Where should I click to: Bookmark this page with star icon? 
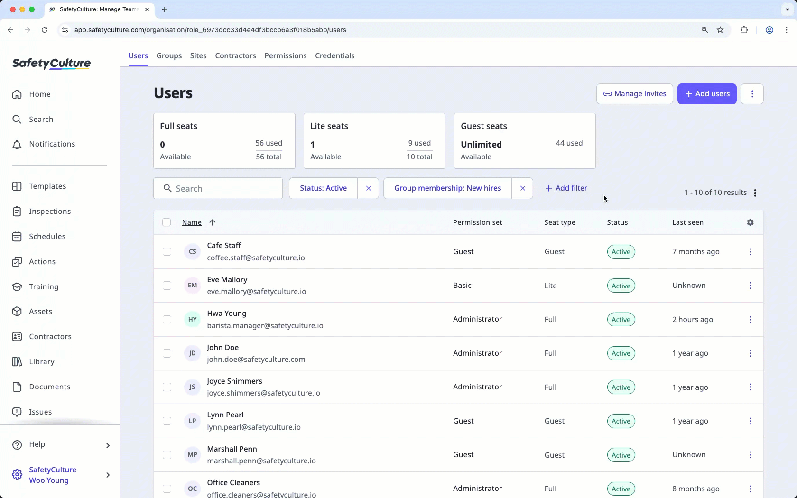click(720, 30)
